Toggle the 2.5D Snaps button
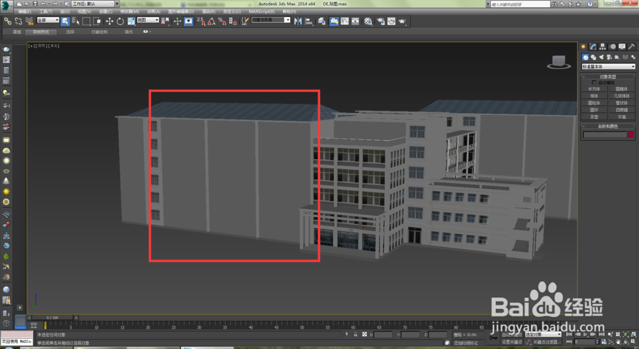The image size is (639, 349). (201, 21)
